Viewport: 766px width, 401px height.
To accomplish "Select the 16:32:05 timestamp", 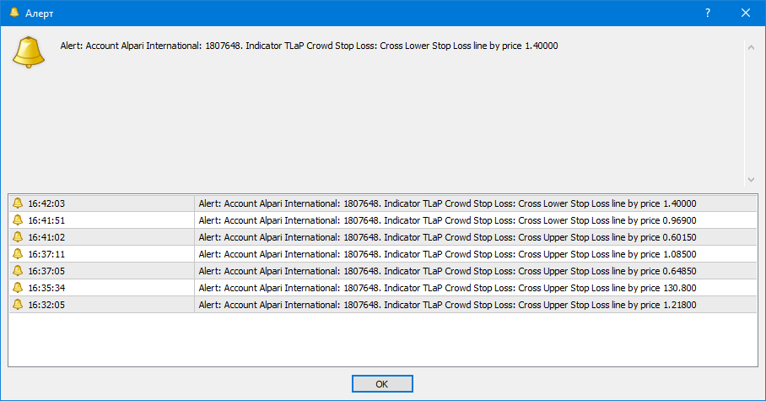I will [x=46, y=305].
